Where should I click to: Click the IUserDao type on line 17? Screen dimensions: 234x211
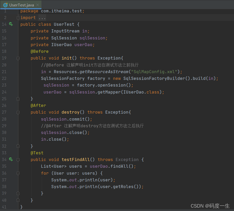62,45
